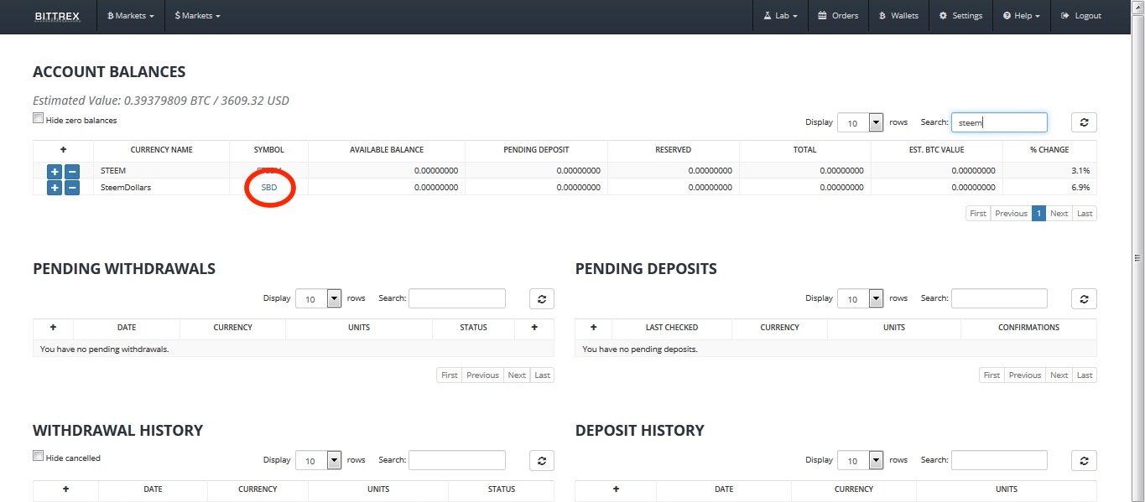Click the Pending Deposits search field
This screenshot has height=502, width=1145.
999,298
